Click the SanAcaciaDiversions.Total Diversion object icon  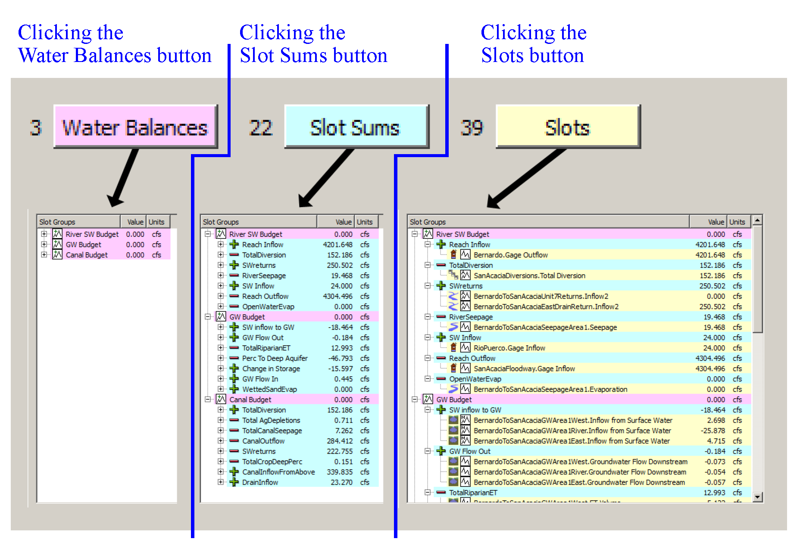453,276
